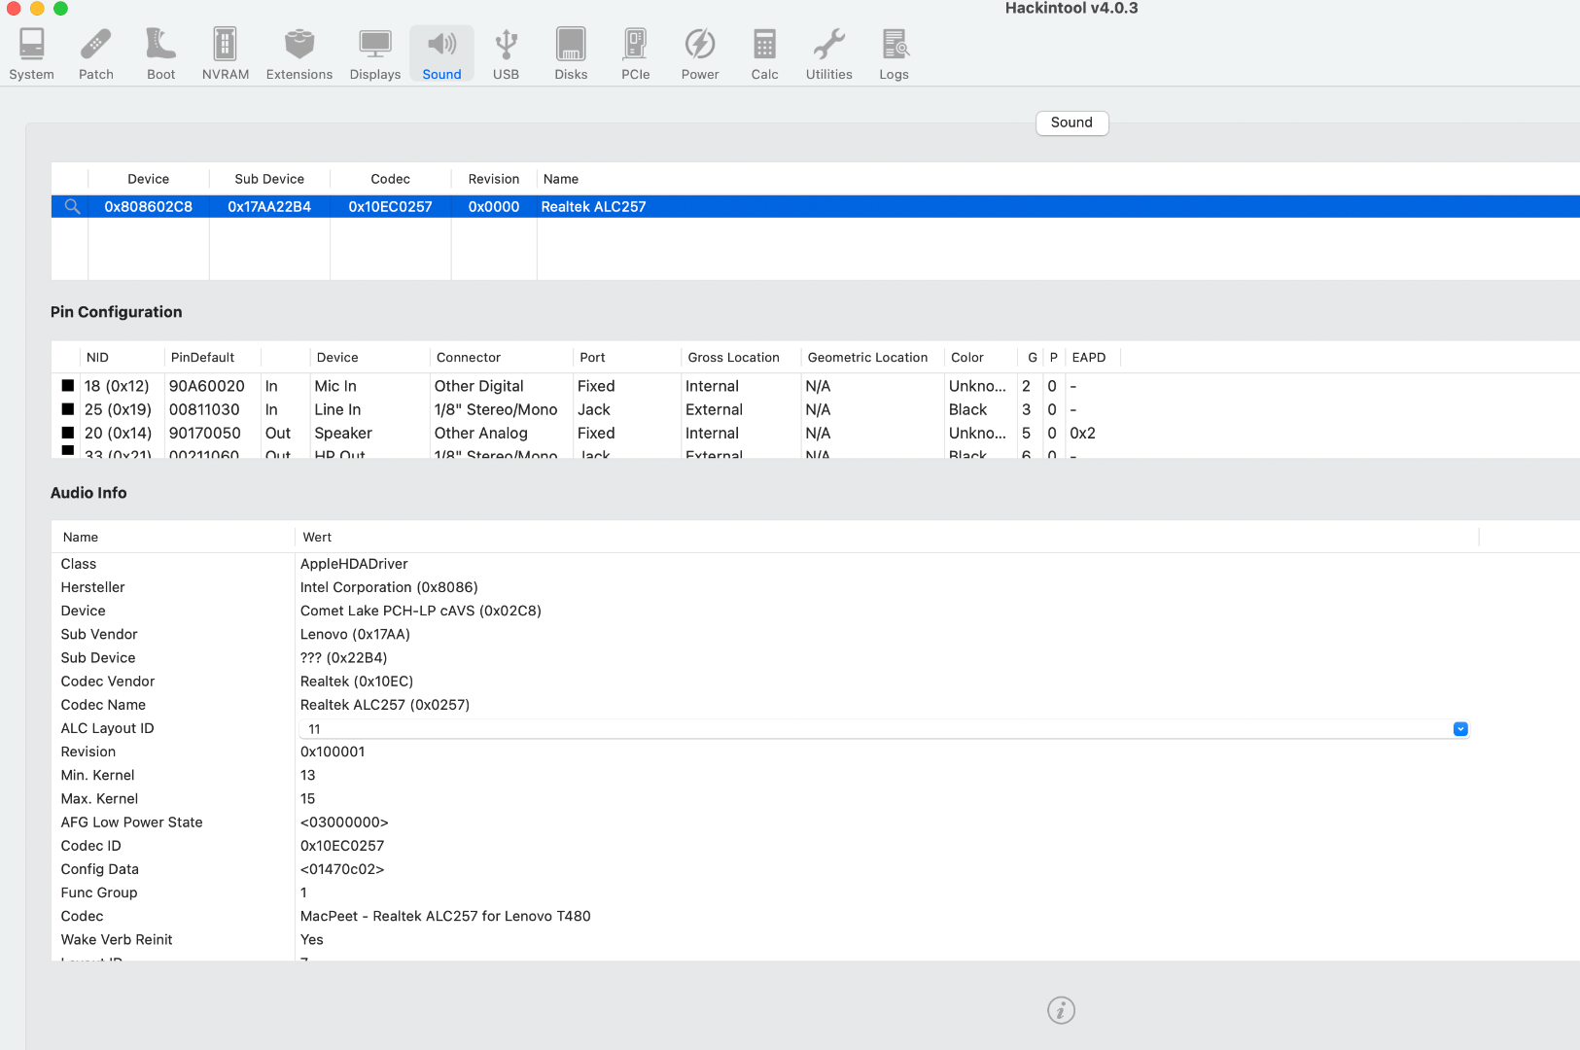
Task: Show the Logs section
Action: point(894,53)
